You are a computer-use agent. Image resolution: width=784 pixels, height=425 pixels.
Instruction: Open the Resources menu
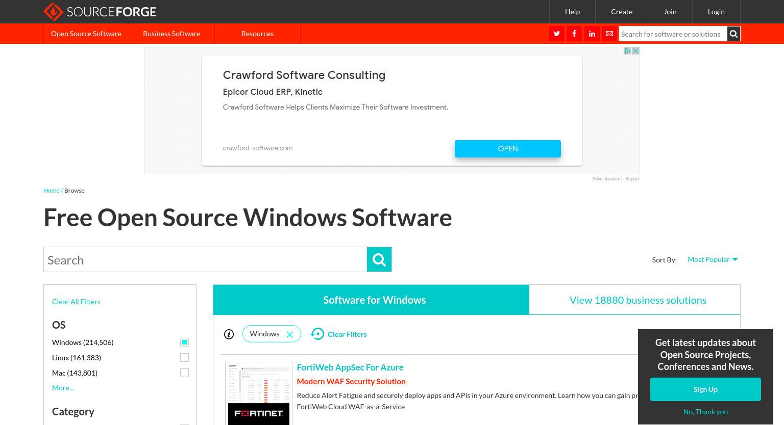coord(257,34)
